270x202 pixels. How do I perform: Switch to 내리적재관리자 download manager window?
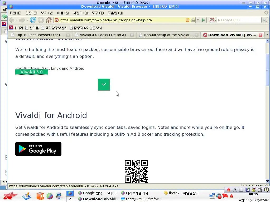(135, 193)
